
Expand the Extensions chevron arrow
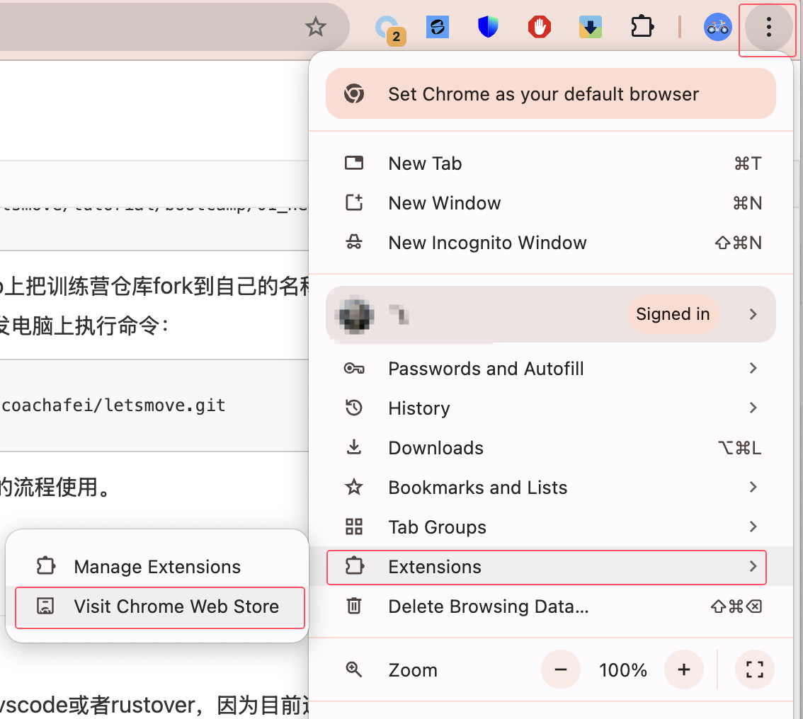coord(753,566)
